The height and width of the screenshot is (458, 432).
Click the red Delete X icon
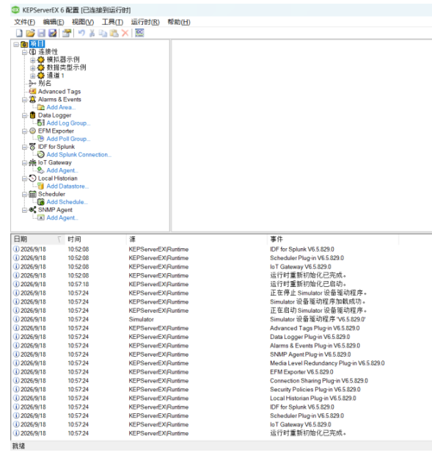pos(125,33)
